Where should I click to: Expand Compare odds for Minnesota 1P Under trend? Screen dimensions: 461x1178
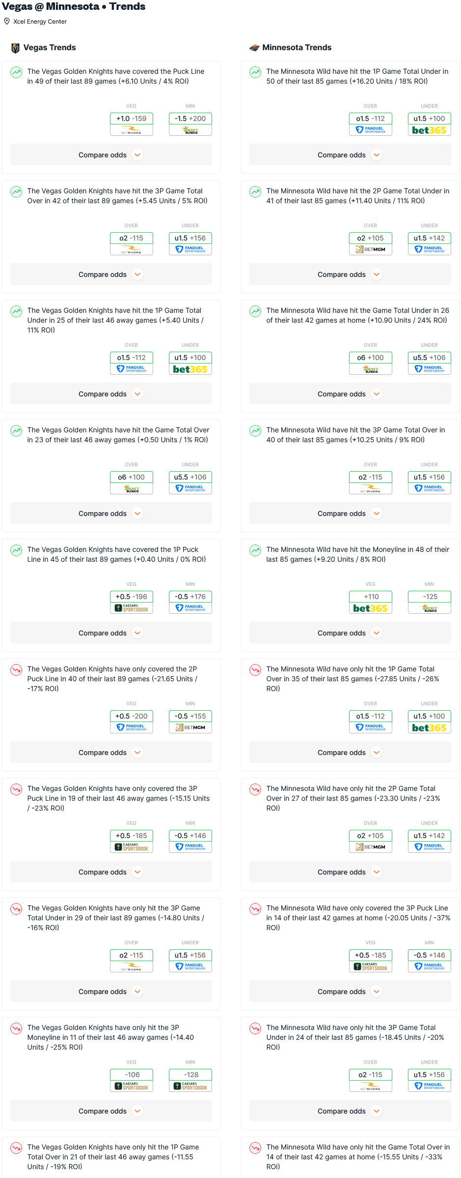(x=350, y=155)
